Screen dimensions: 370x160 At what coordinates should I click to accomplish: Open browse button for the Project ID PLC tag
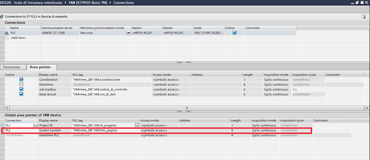[137, 125]
